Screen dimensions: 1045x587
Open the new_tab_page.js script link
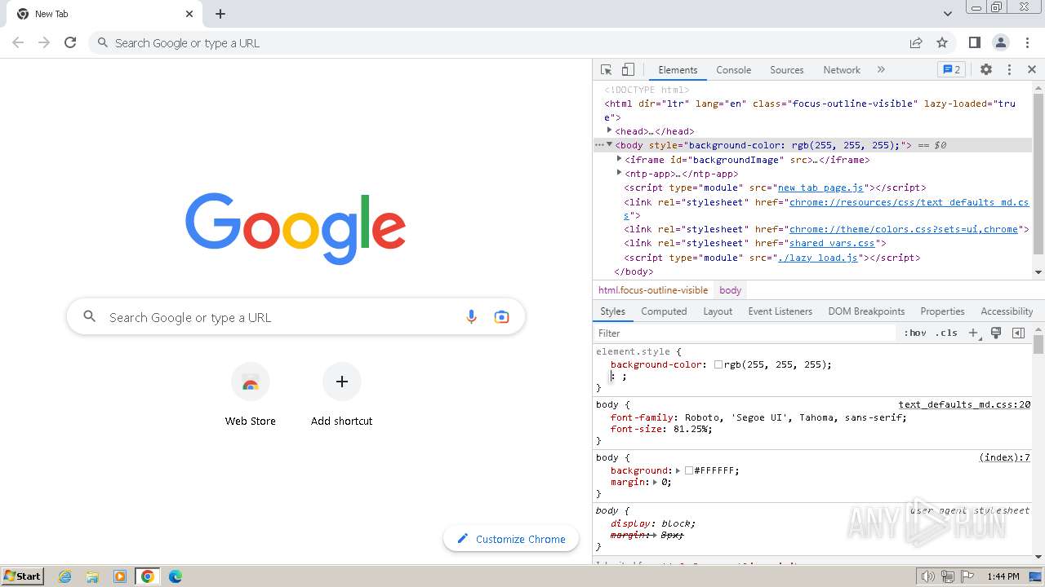tap(820, 188)
